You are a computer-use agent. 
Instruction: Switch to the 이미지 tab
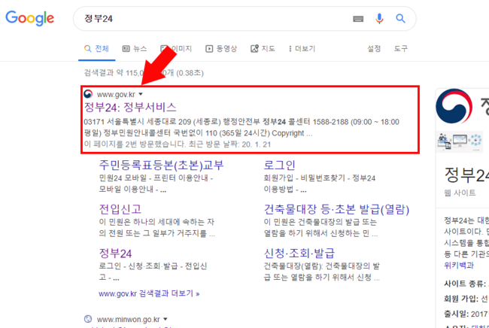176,49
